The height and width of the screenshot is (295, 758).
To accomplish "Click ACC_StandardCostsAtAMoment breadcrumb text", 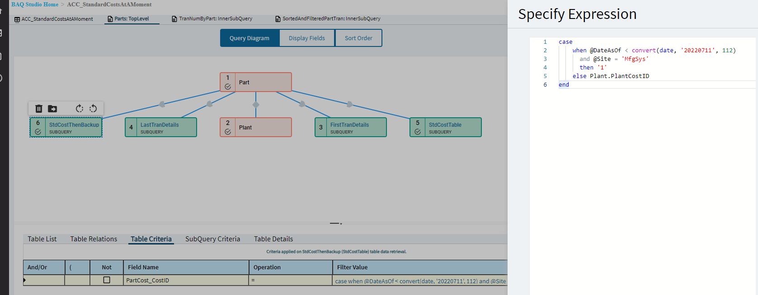I will (x=109, y=5).
